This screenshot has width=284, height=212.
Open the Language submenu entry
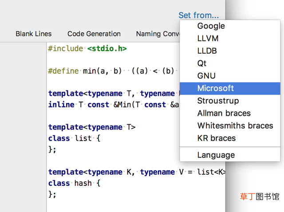click(x=230, y=155)
